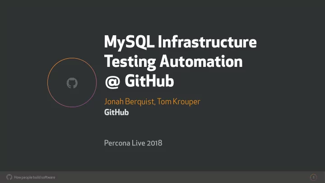Click the large GitHub word in title
This screenshot has height=183, width=325.
149,81
